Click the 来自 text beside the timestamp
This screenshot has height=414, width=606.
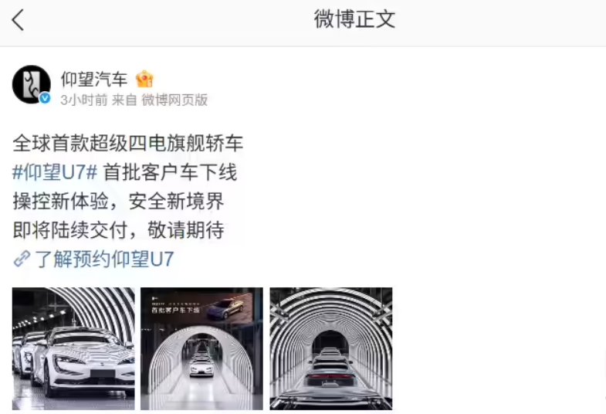coord(124,100)
